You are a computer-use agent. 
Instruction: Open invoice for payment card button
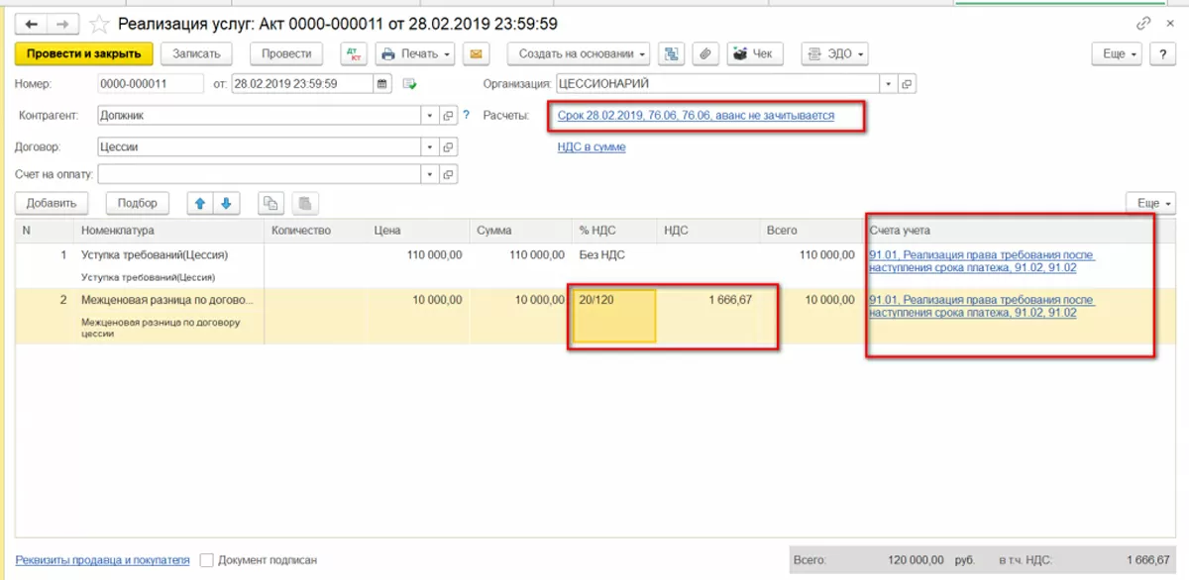point(448,174)
